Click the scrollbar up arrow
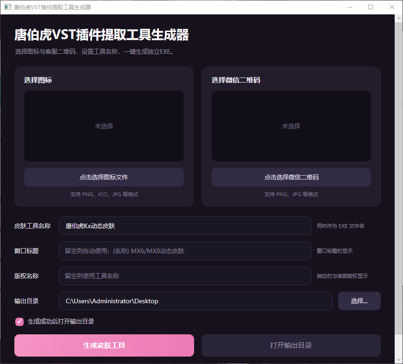Viewport: 403px width, 364px height. [399, 19]
